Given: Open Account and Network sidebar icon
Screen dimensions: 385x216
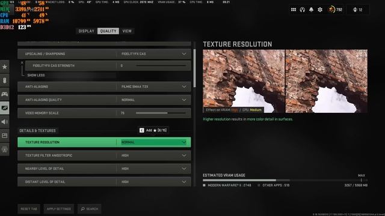Looking at the screenshot, I should [x=5, y=149].
